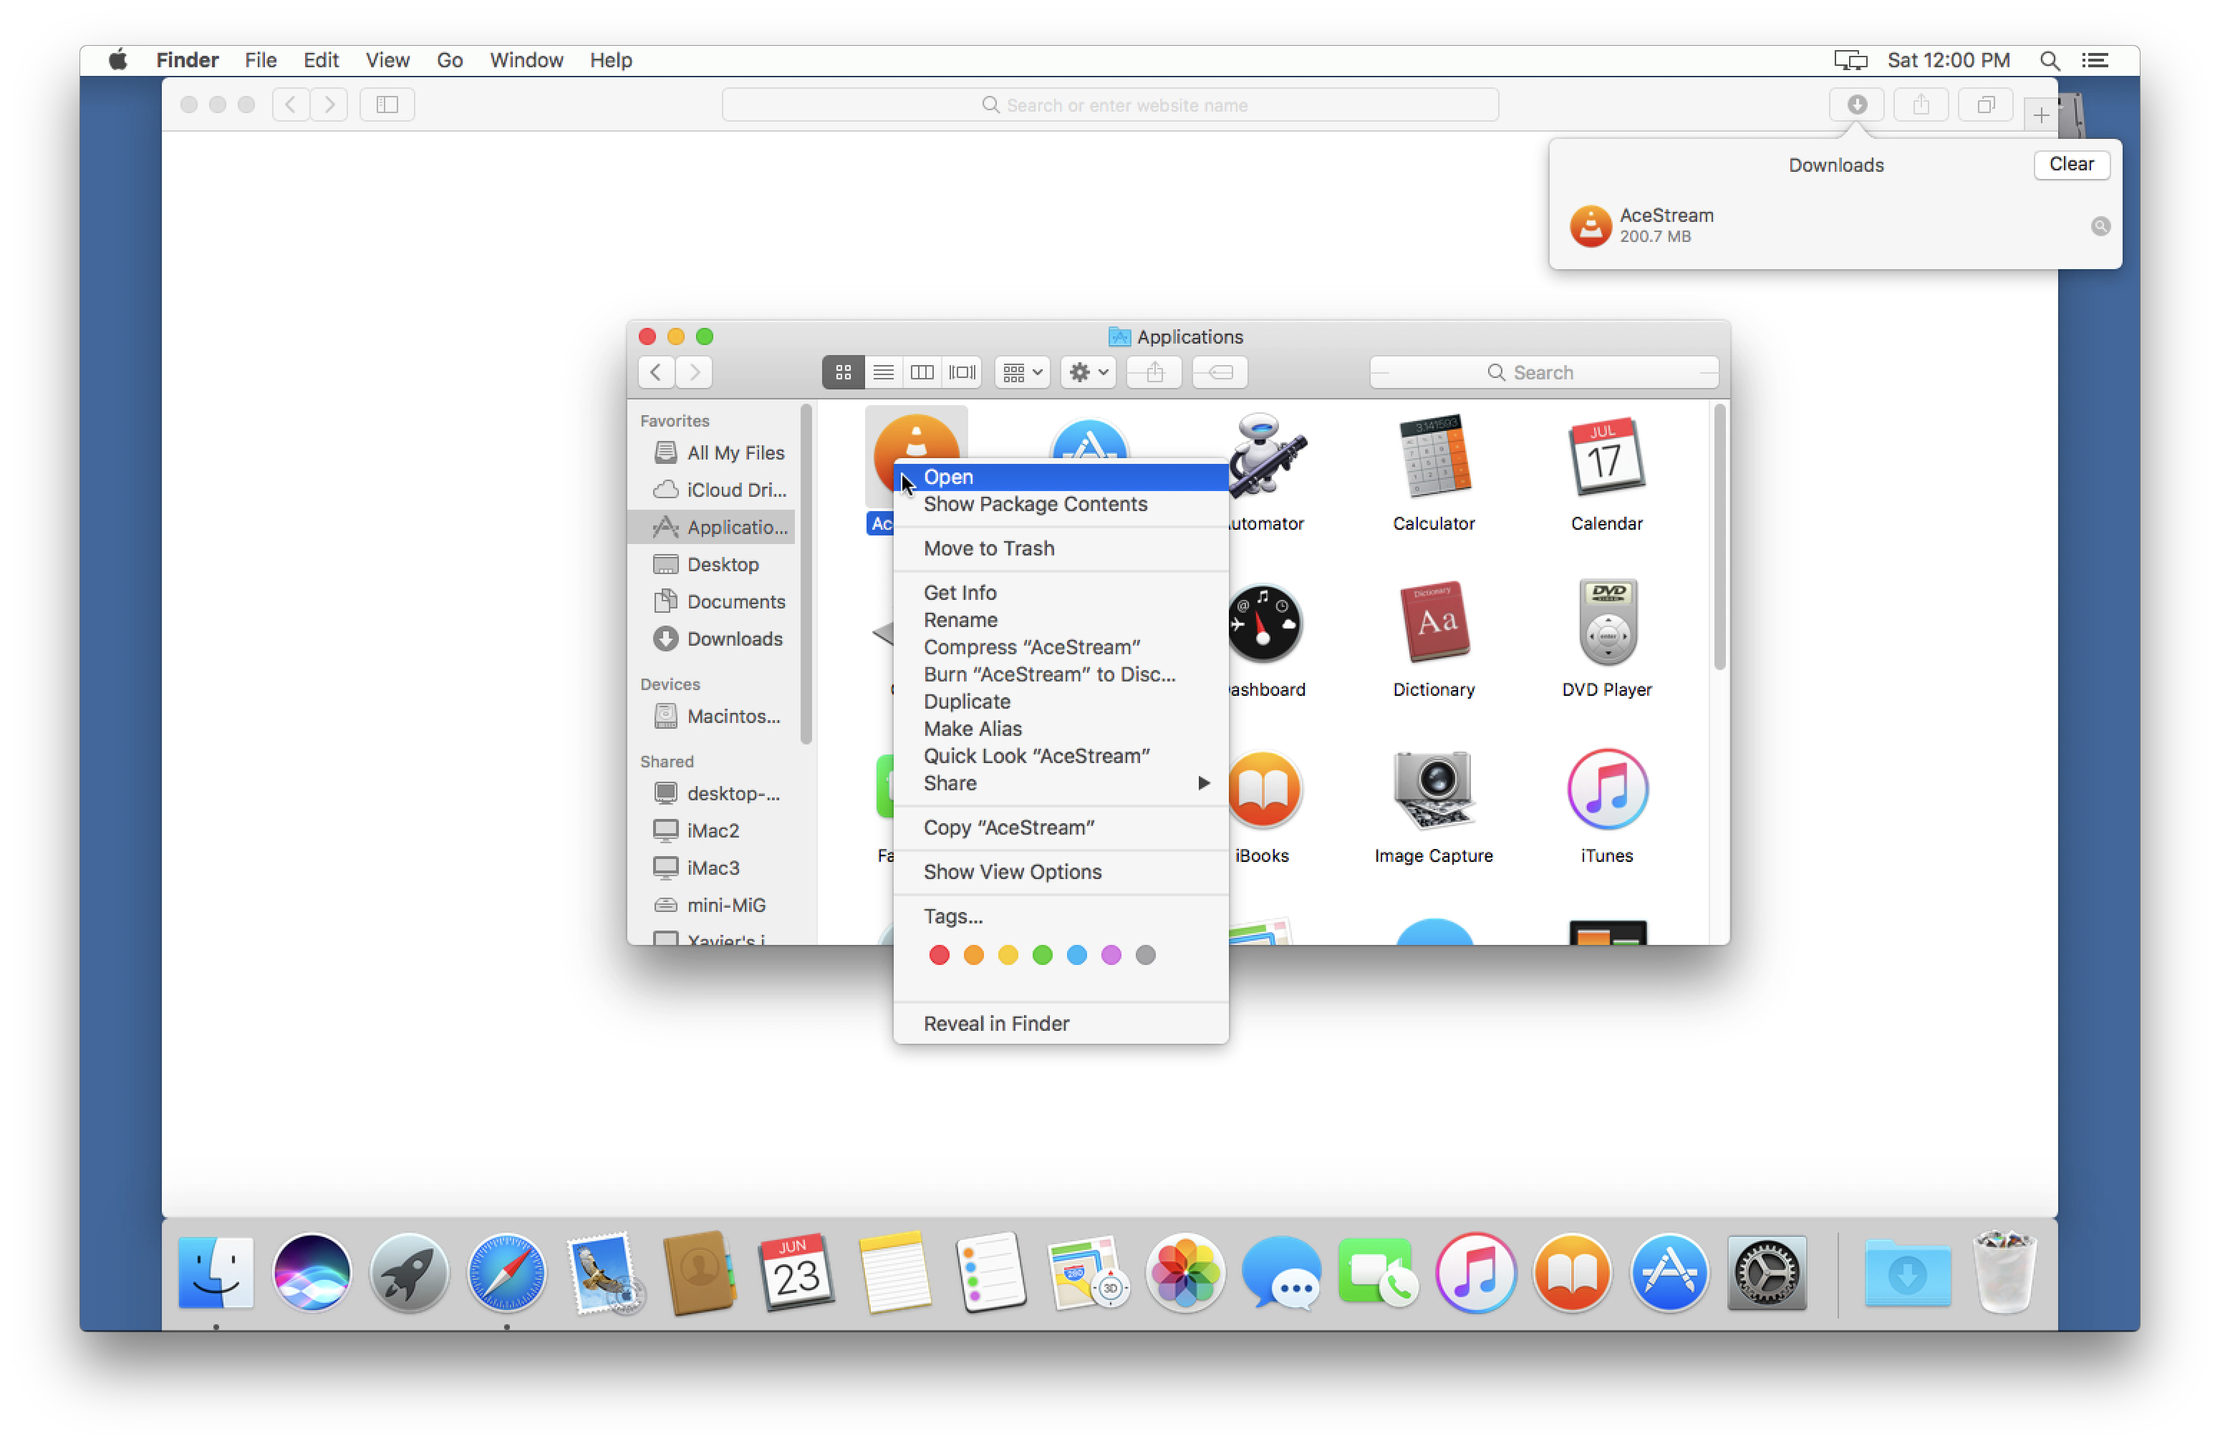Click Finder back navigation button

[657, 372]
